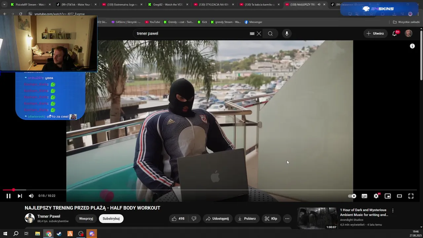Open Trener Paweł channel name
423x238 pixels.
coord(49,216)
